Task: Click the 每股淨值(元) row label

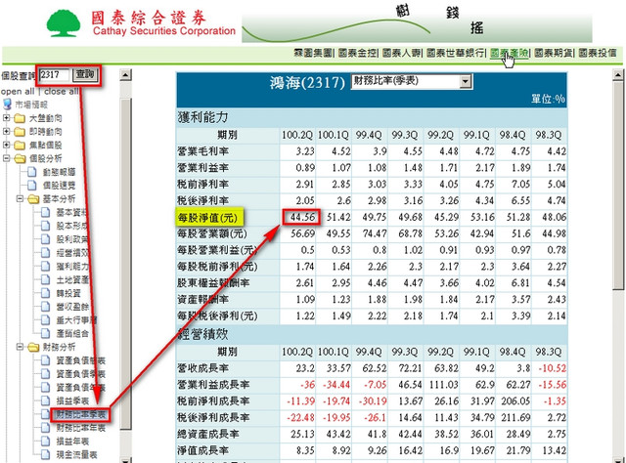Action: 208,218
